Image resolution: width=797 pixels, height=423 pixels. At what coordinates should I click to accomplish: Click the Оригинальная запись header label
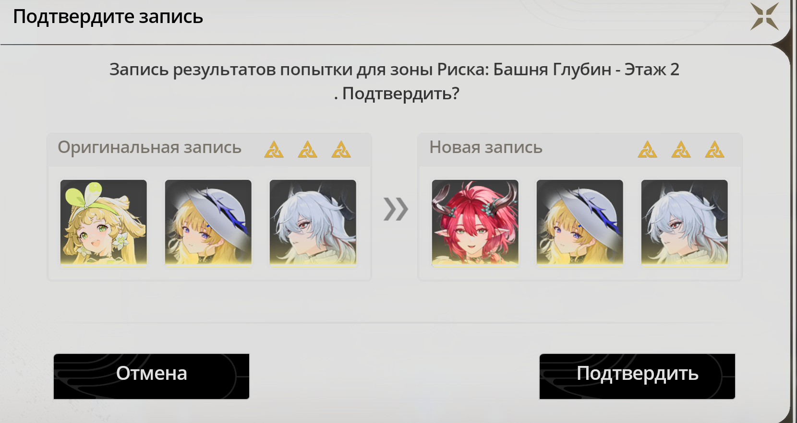pyautogui.click(x=149, y=148)
